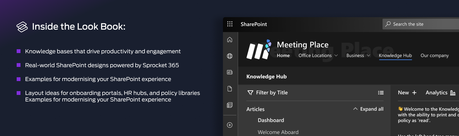459x136 pixels.
Task: Open My files document icon
Action: [230, 89]
